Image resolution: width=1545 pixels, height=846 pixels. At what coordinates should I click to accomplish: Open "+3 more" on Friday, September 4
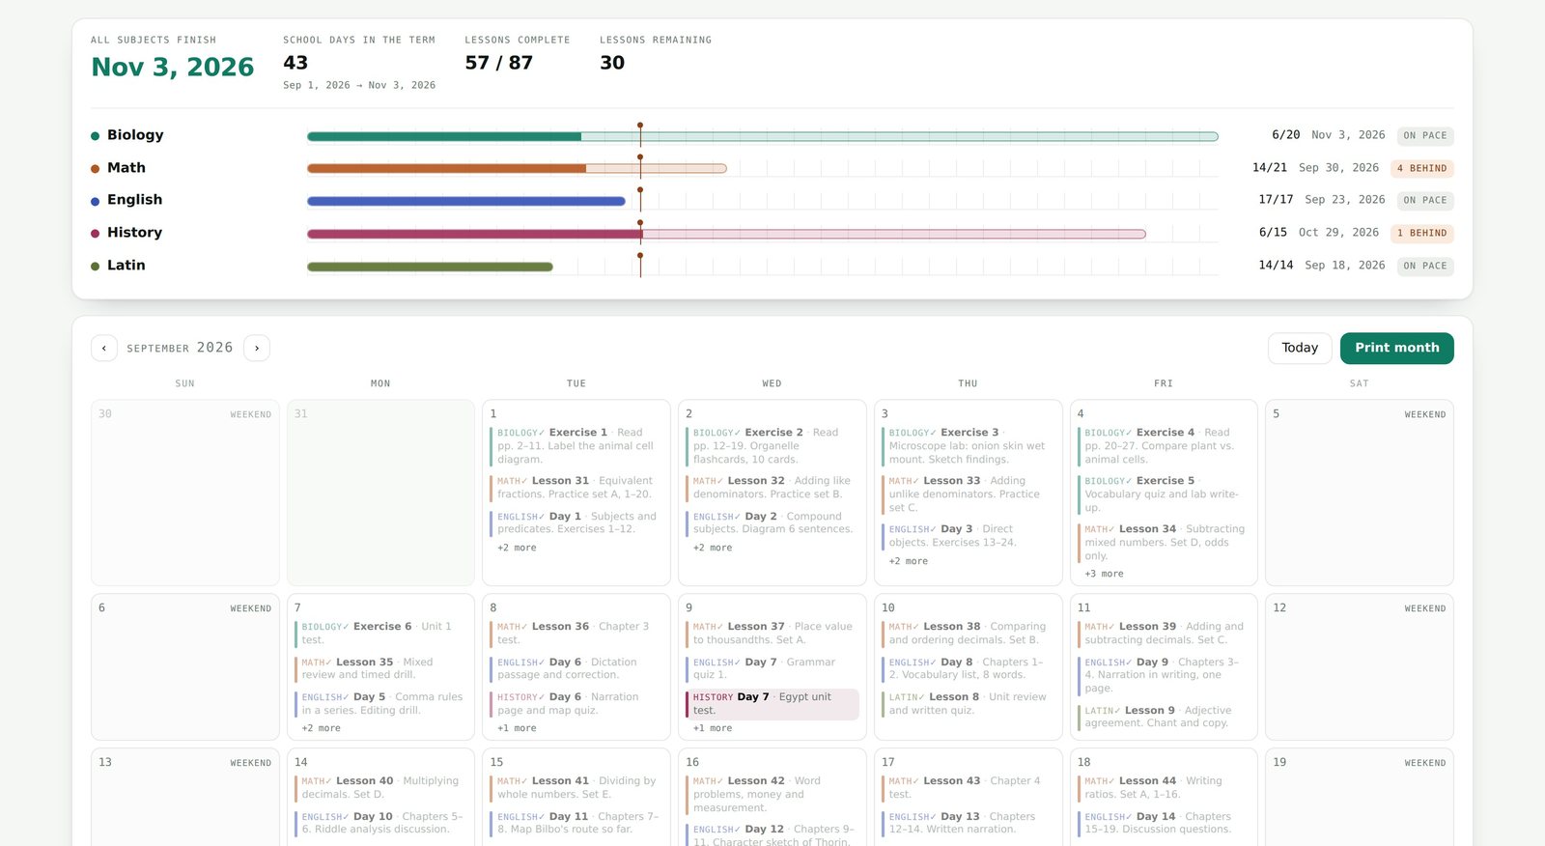pyautogui.click(x=1104, y=574)
